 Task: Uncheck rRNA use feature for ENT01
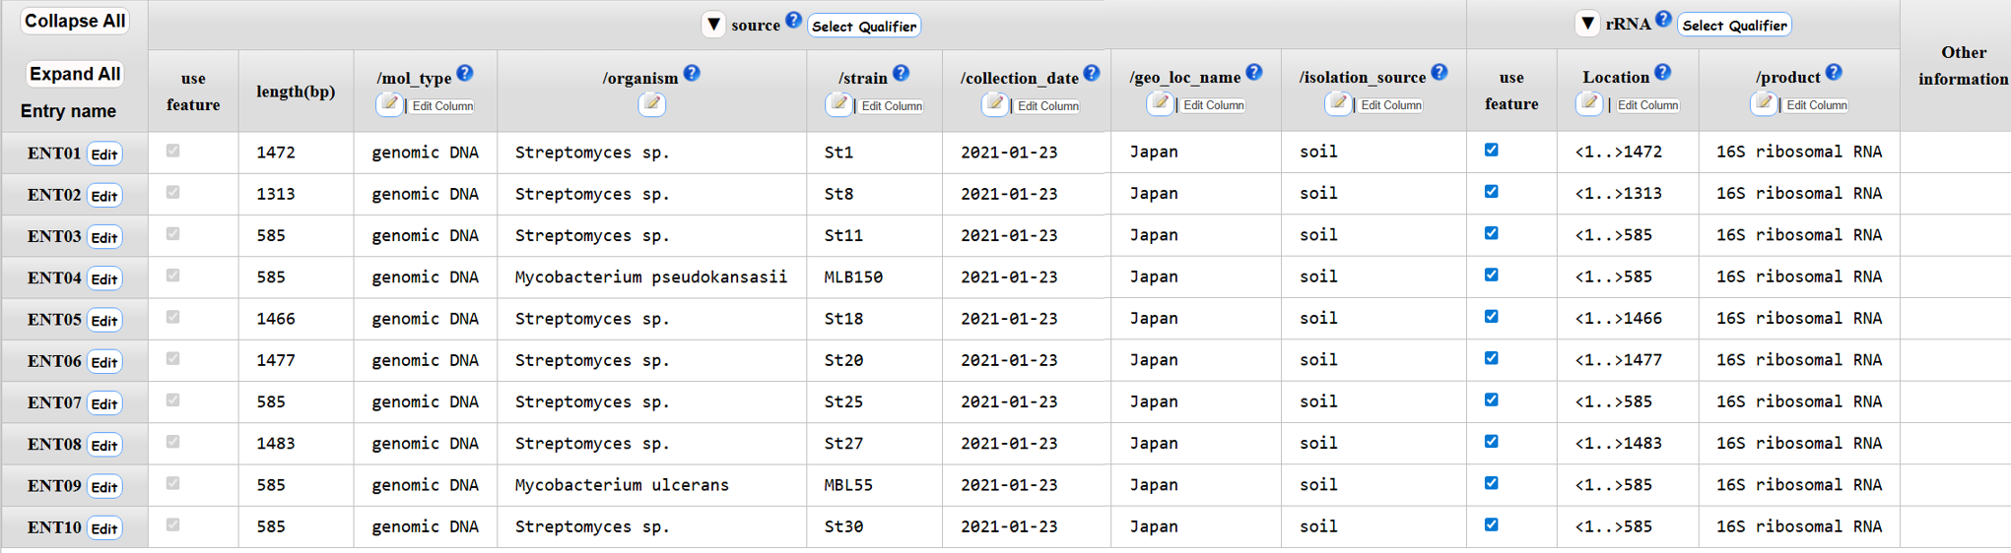[1491, 151]
